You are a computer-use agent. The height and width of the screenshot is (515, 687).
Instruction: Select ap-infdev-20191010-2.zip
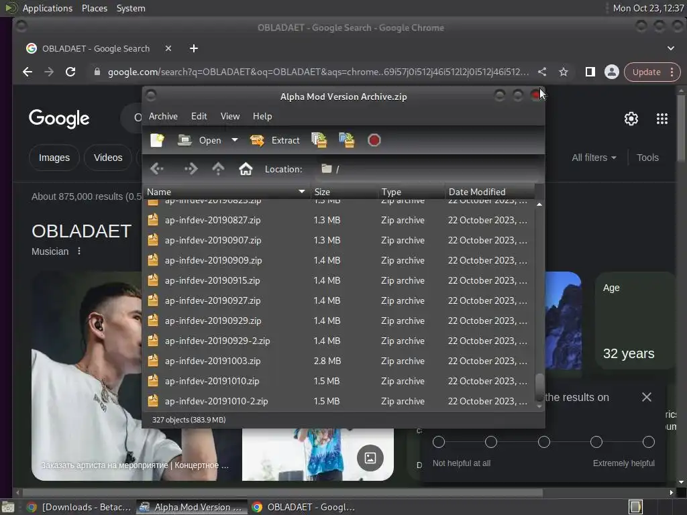(x=339, y=401)
